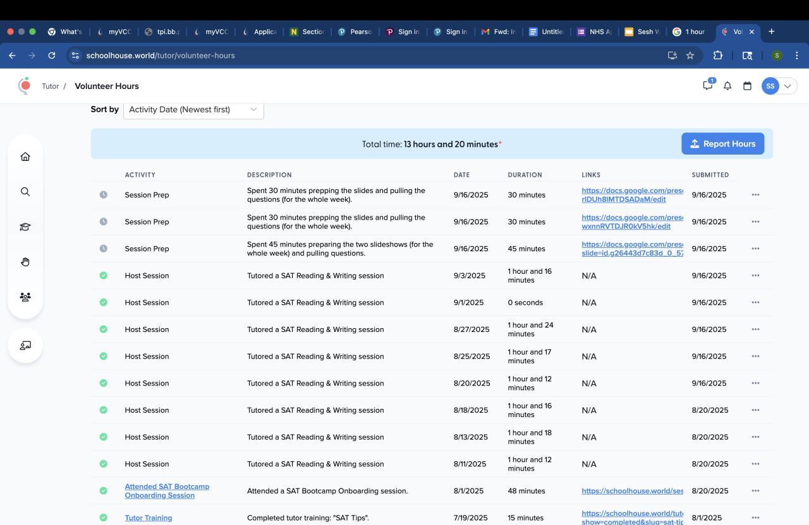
Task: Open the chat messages icon
Action: click(x=708, y=86)
